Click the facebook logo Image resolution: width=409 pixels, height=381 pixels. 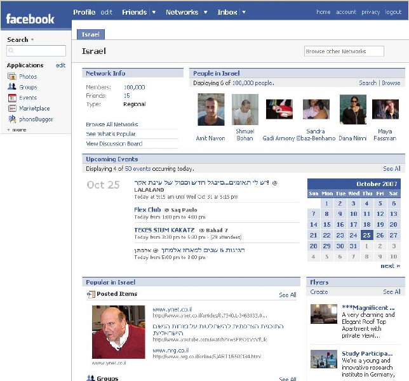[x=30, y=19]
